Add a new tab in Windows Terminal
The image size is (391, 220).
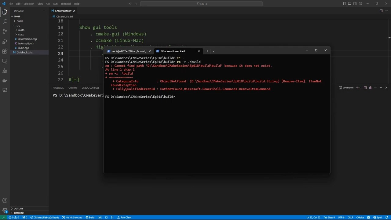coord(207,51)
